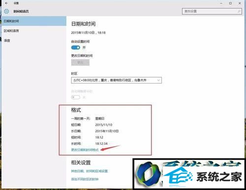The image size is (246, 190).
Task: Click the 格式 section heading
Action: click(x=76, y=110)
